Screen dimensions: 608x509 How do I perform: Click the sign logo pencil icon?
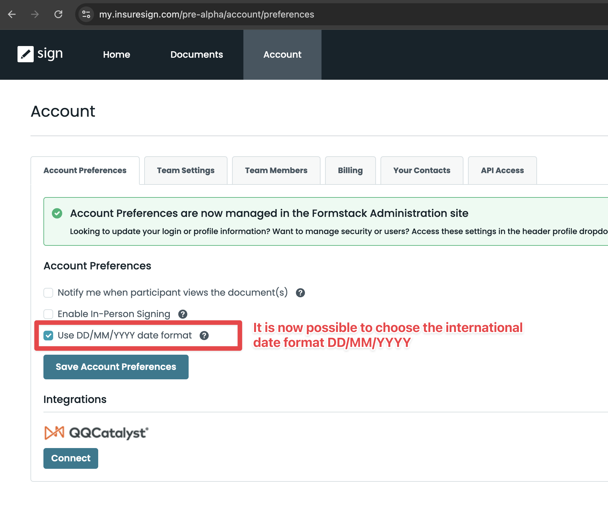[x=25, y=54]
